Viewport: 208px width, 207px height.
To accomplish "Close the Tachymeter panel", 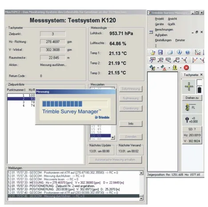I will click(x=201, y=75).
